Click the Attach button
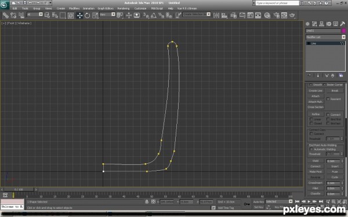The image size is (348, 217). point(316,96)
